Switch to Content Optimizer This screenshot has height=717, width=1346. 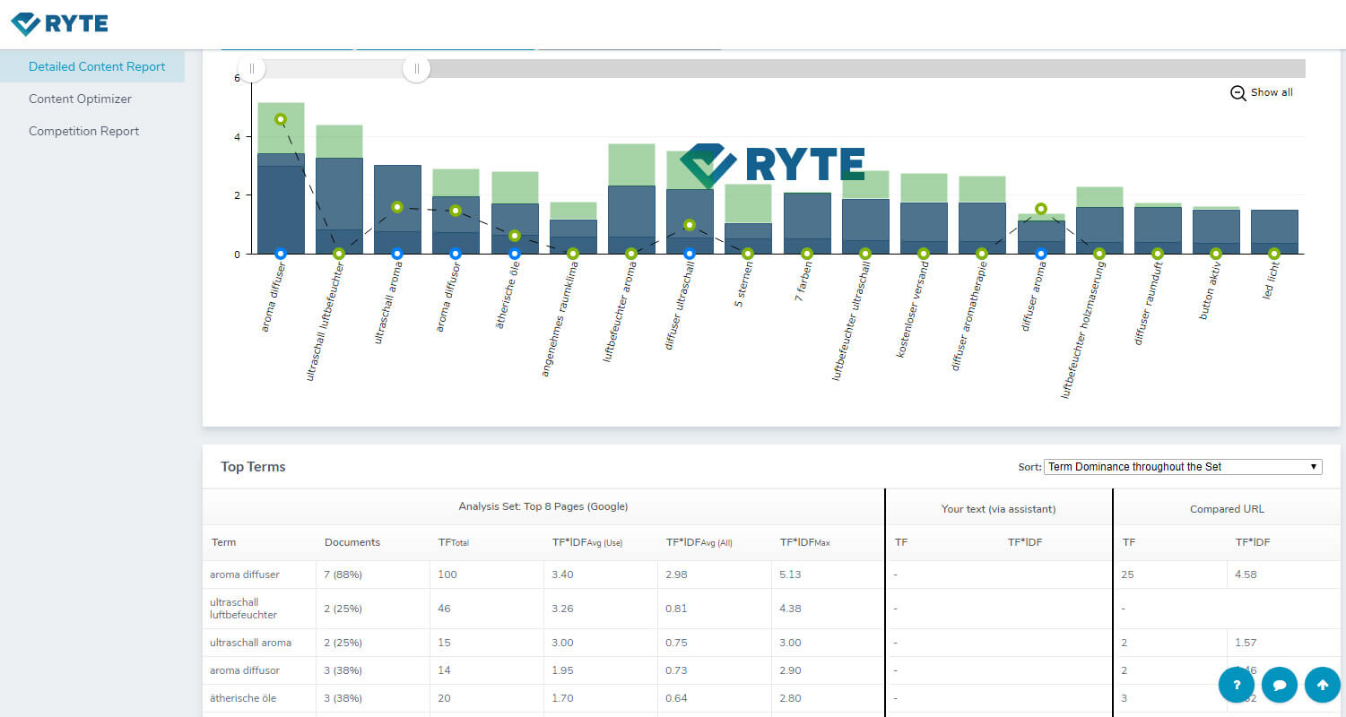(x=80, y=99)
